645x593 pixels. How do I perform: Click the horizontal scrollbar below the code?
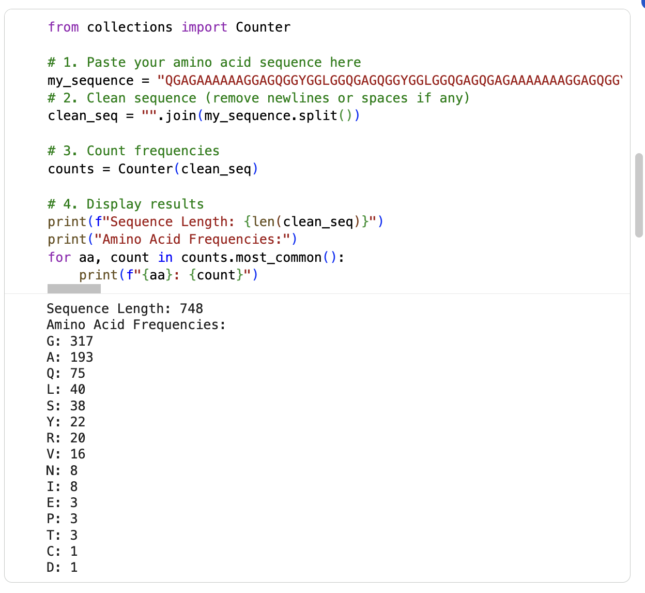(x=73, y=288)
